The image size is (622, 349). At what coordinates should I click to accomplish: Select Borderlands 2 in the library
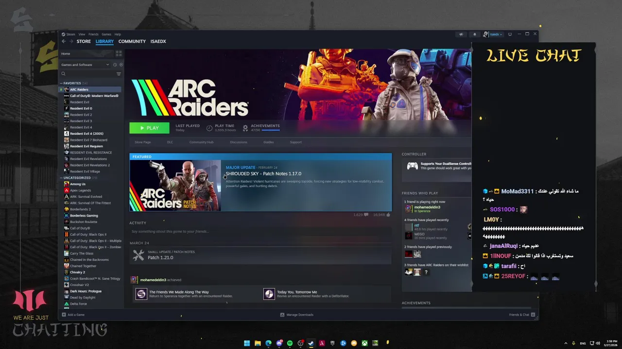point(80,209)
